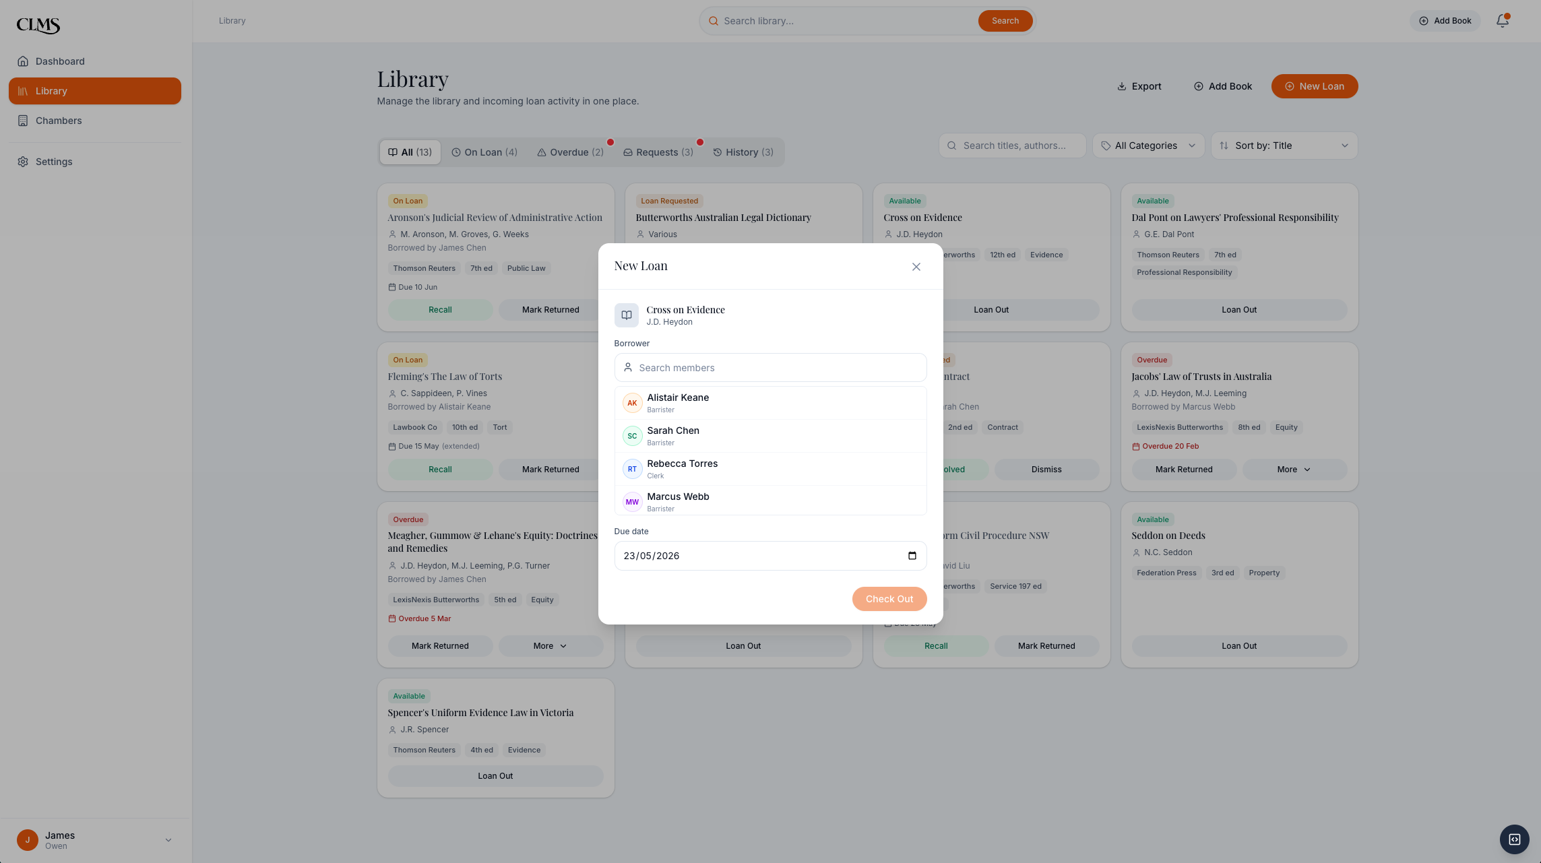Click the J user avatar

(x=28, y=840)
